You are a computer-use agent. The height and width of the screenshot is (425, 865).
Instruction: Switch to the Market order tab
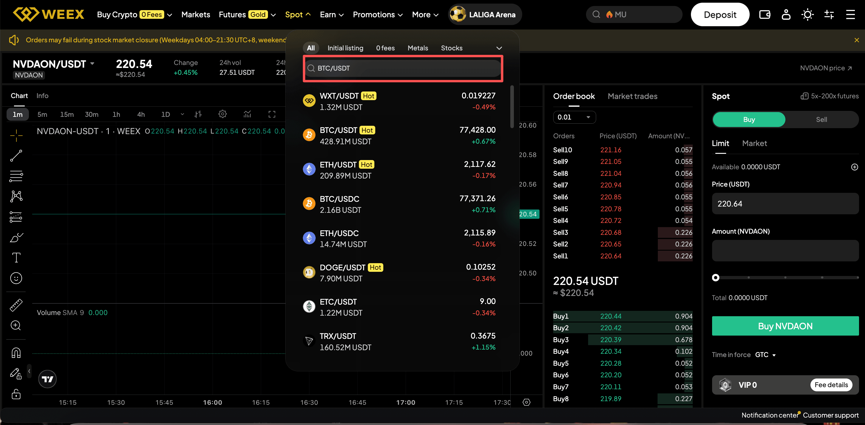click(754, 143)
